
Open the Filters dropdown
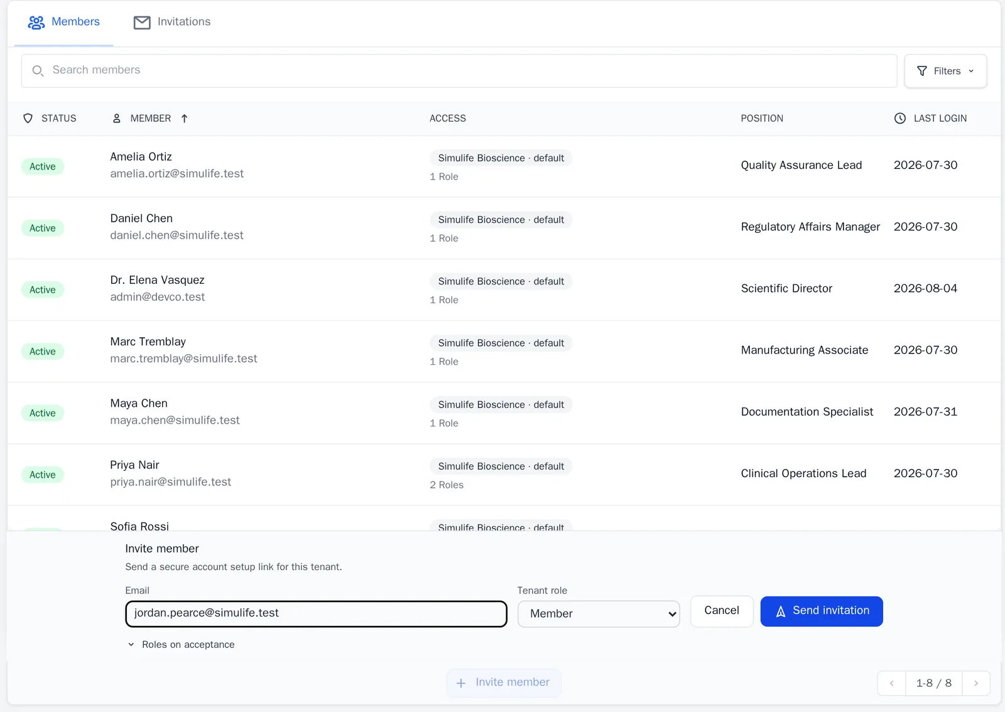945,71
